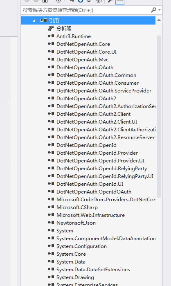The image size is (171, 286).
Task: Click the DotNetOpenAuth.Core reference icon
Action: pyautogui.click(x=51, y=44)
